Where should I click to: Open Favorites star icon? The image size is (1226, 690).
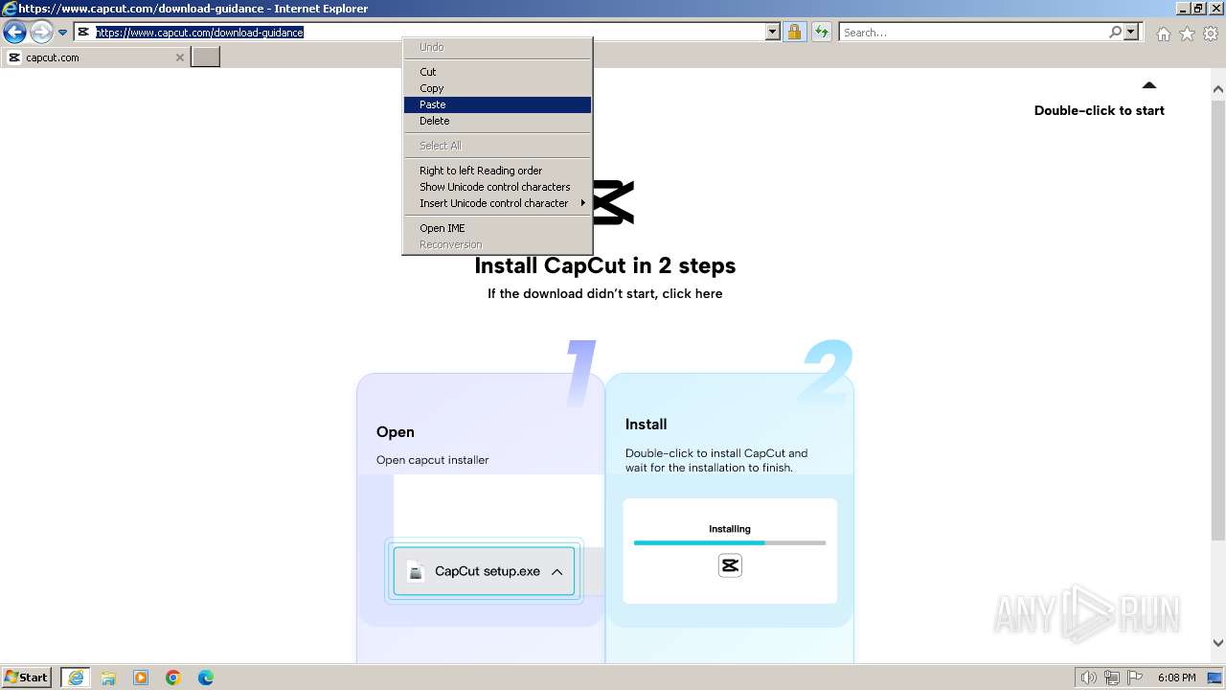1187,34
